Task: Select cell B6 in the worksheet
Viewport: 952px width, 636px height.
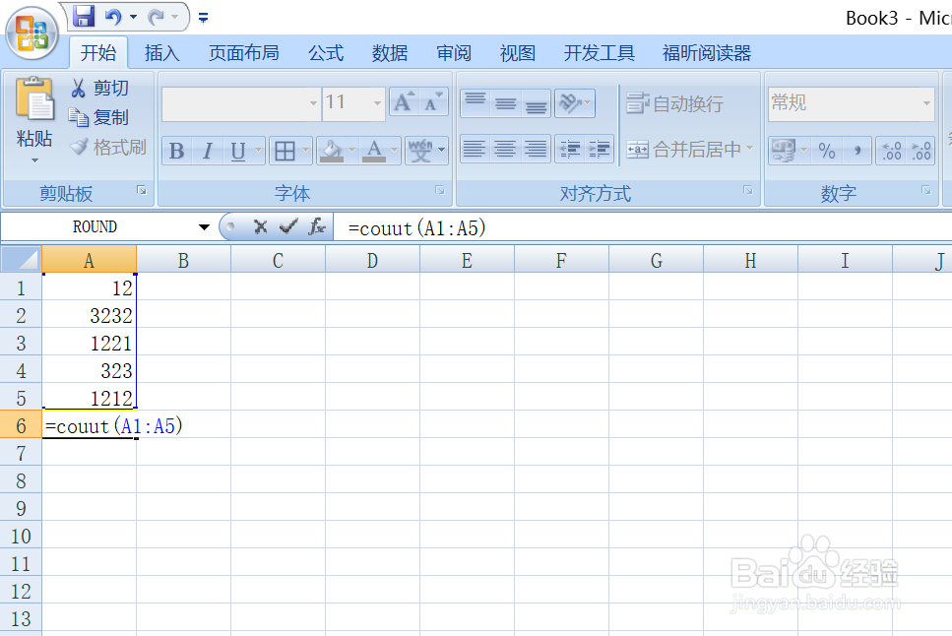Action: (x=183, y=426)
